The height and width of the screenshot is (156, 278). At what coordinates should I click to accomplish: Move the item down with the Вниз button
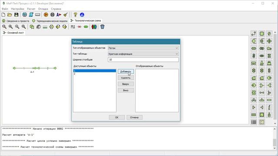[126, 91]
